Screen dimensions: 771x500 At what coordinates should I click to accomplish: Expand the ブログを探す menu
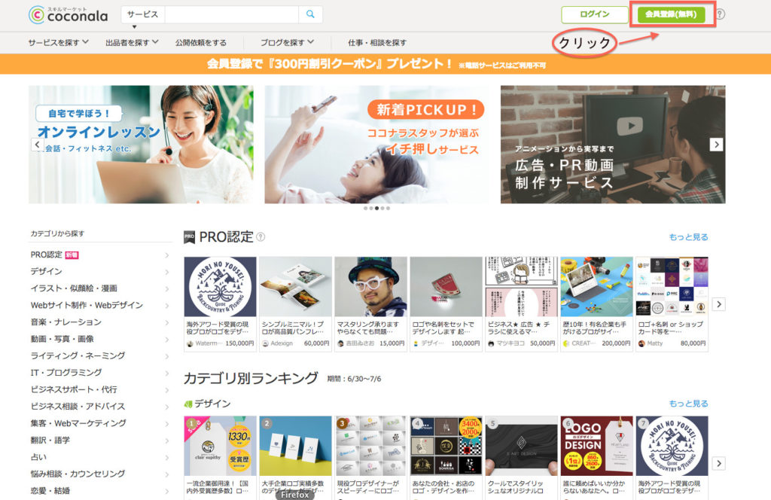(x=287, y=43)
